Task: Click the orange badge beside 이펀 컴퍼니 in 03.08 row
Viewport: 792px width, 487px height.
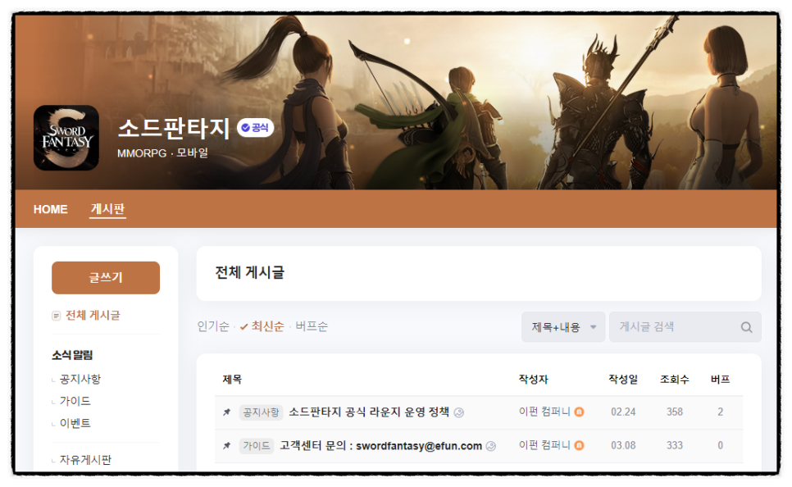Action: 580,445
